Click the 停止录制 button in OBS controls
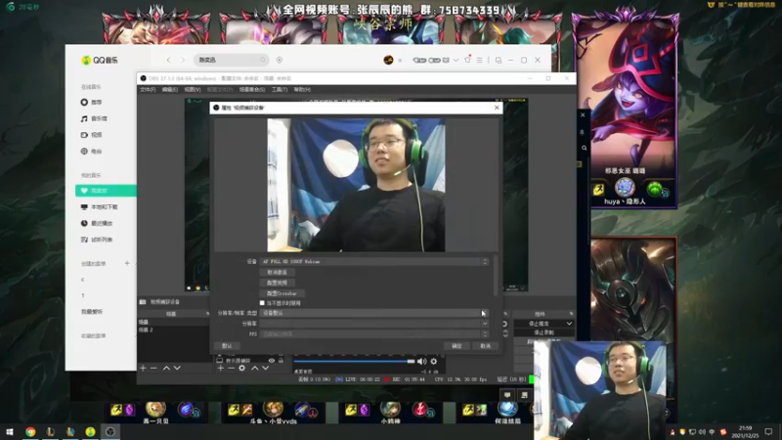Screen dimensions: 782x440 click(543, 332)
